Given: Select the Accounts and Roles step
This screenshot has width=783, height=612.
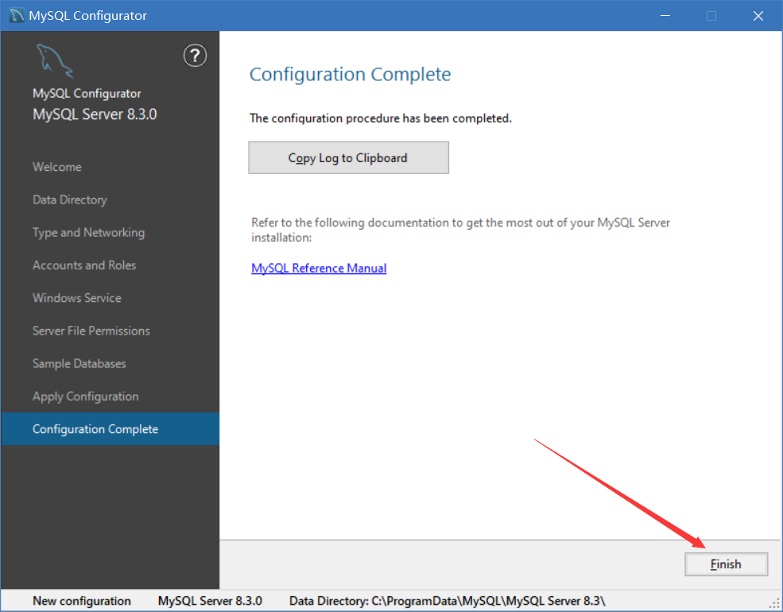Looking at the screenshot, I should 84,265.
